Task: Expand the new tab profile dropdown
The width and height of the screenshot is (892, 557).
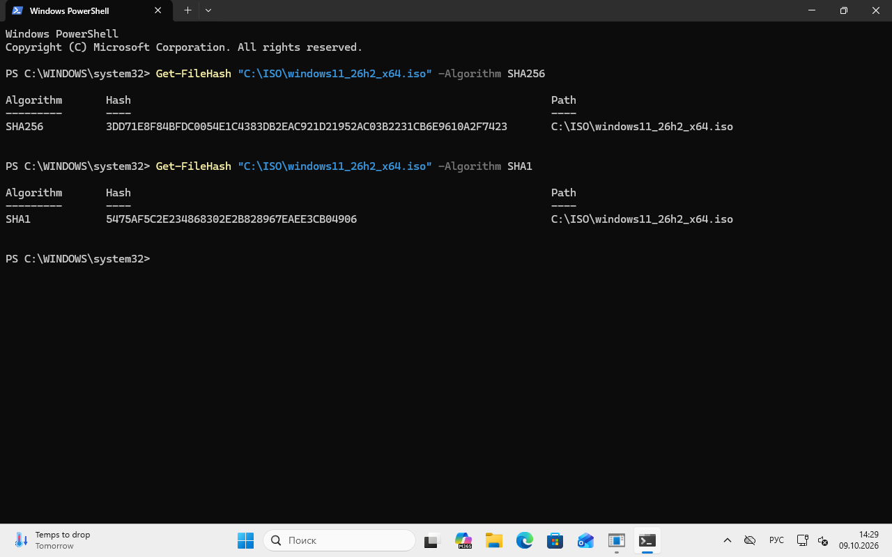Action: 208,10
